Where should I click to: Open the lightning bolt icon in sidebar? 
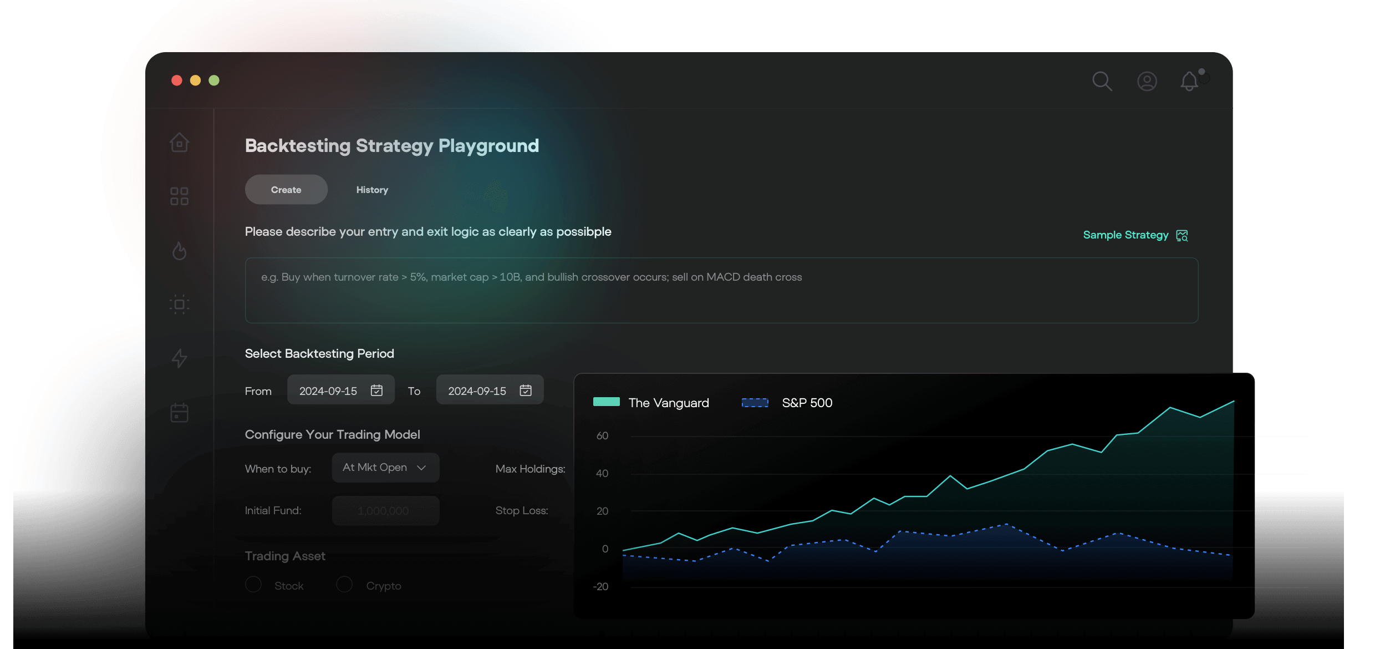click(179, 358)
